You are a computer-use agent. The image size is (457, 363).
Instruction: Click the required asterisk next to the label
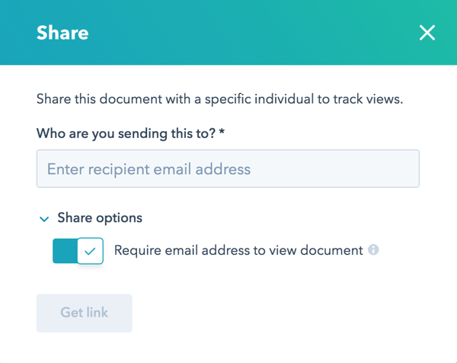tap(222, 133)
